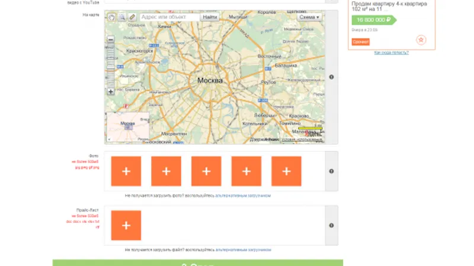The width and height of the screenshot is (474, 266).
Task: Click the Москва label on the map
Action: [x=210, y=80]
